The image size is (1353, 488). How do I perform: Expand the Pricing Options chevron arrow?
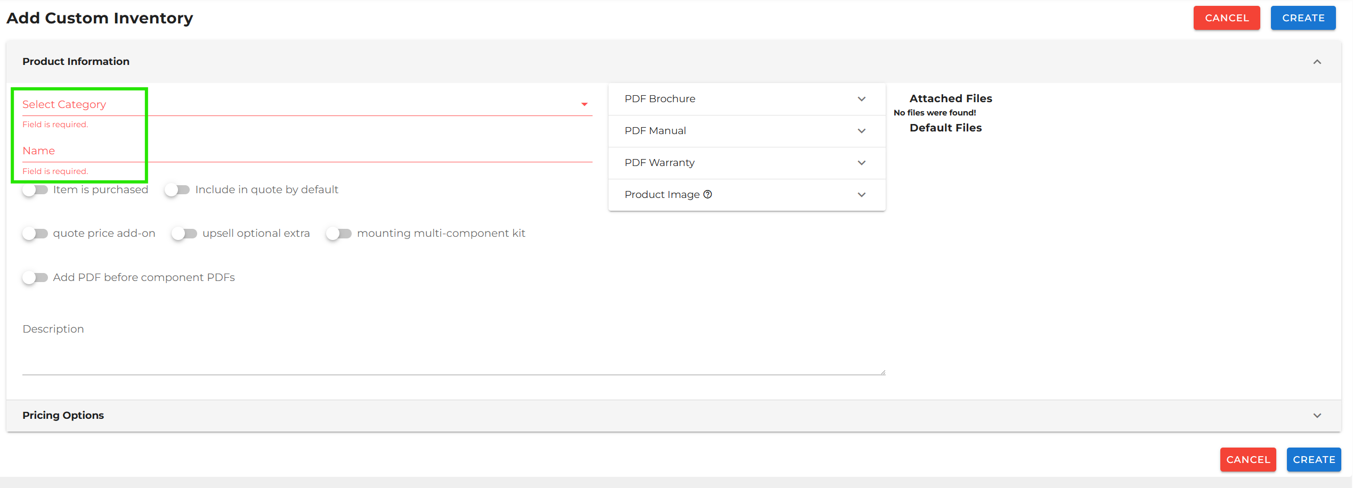[1317, 416]
